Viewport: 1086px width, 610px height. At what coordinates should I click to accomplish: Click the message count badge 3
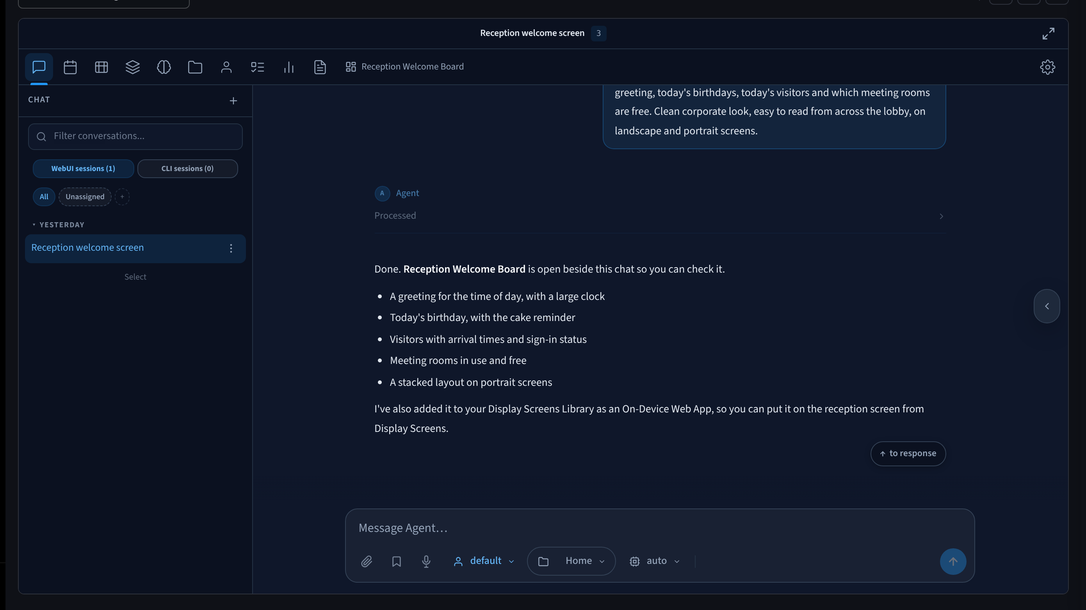coord(598,33)
